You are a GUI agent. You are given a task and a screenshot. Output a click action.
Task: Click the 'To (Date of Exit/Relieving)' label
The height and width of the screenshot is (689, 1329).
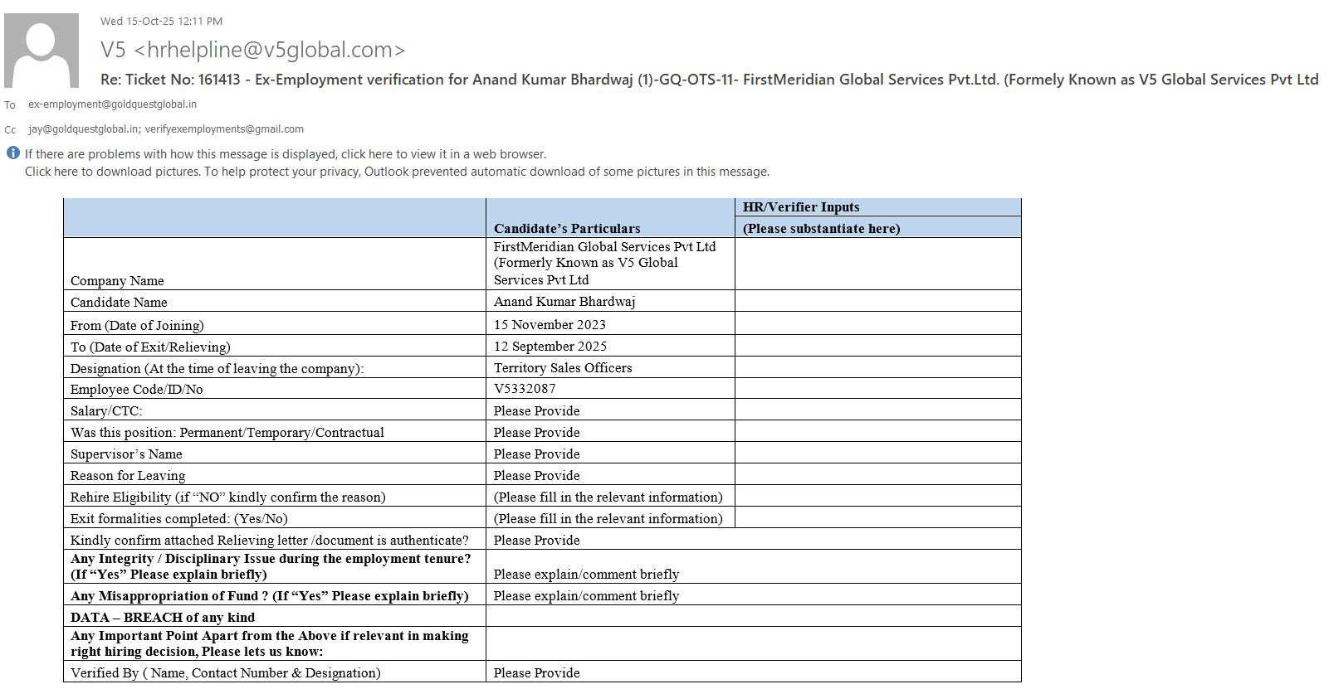click(150, 347)
